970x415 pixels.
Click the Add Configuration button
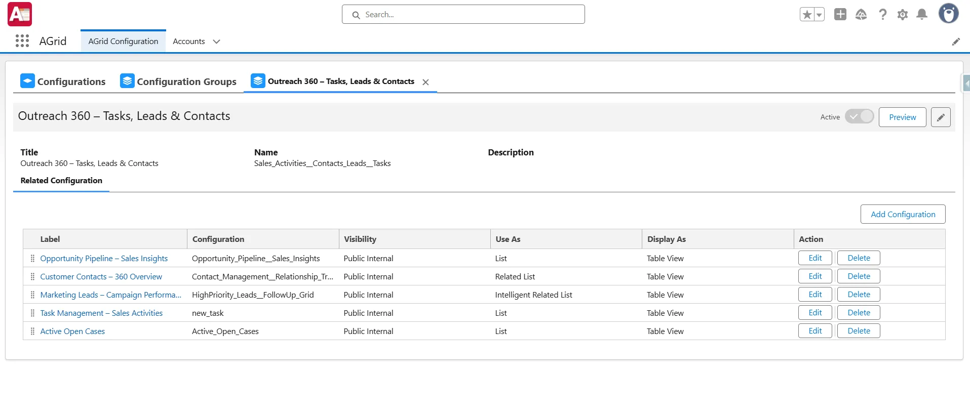[x=903, y=214]
